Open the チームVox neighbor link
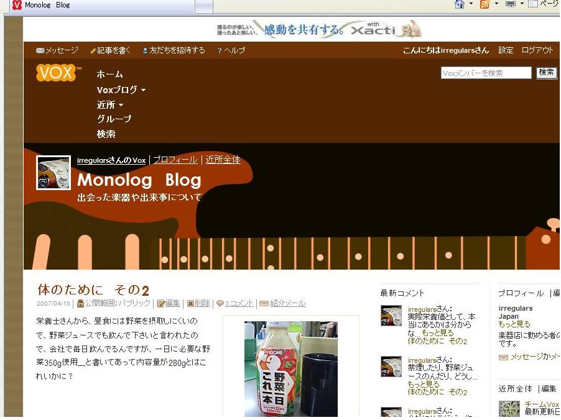This screenshot has width=561, height=420. coord(542,404)
